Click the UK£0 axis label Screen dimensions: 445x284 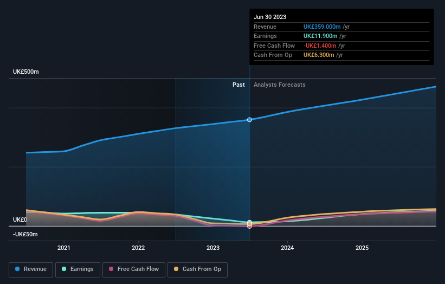coord(20,220)
